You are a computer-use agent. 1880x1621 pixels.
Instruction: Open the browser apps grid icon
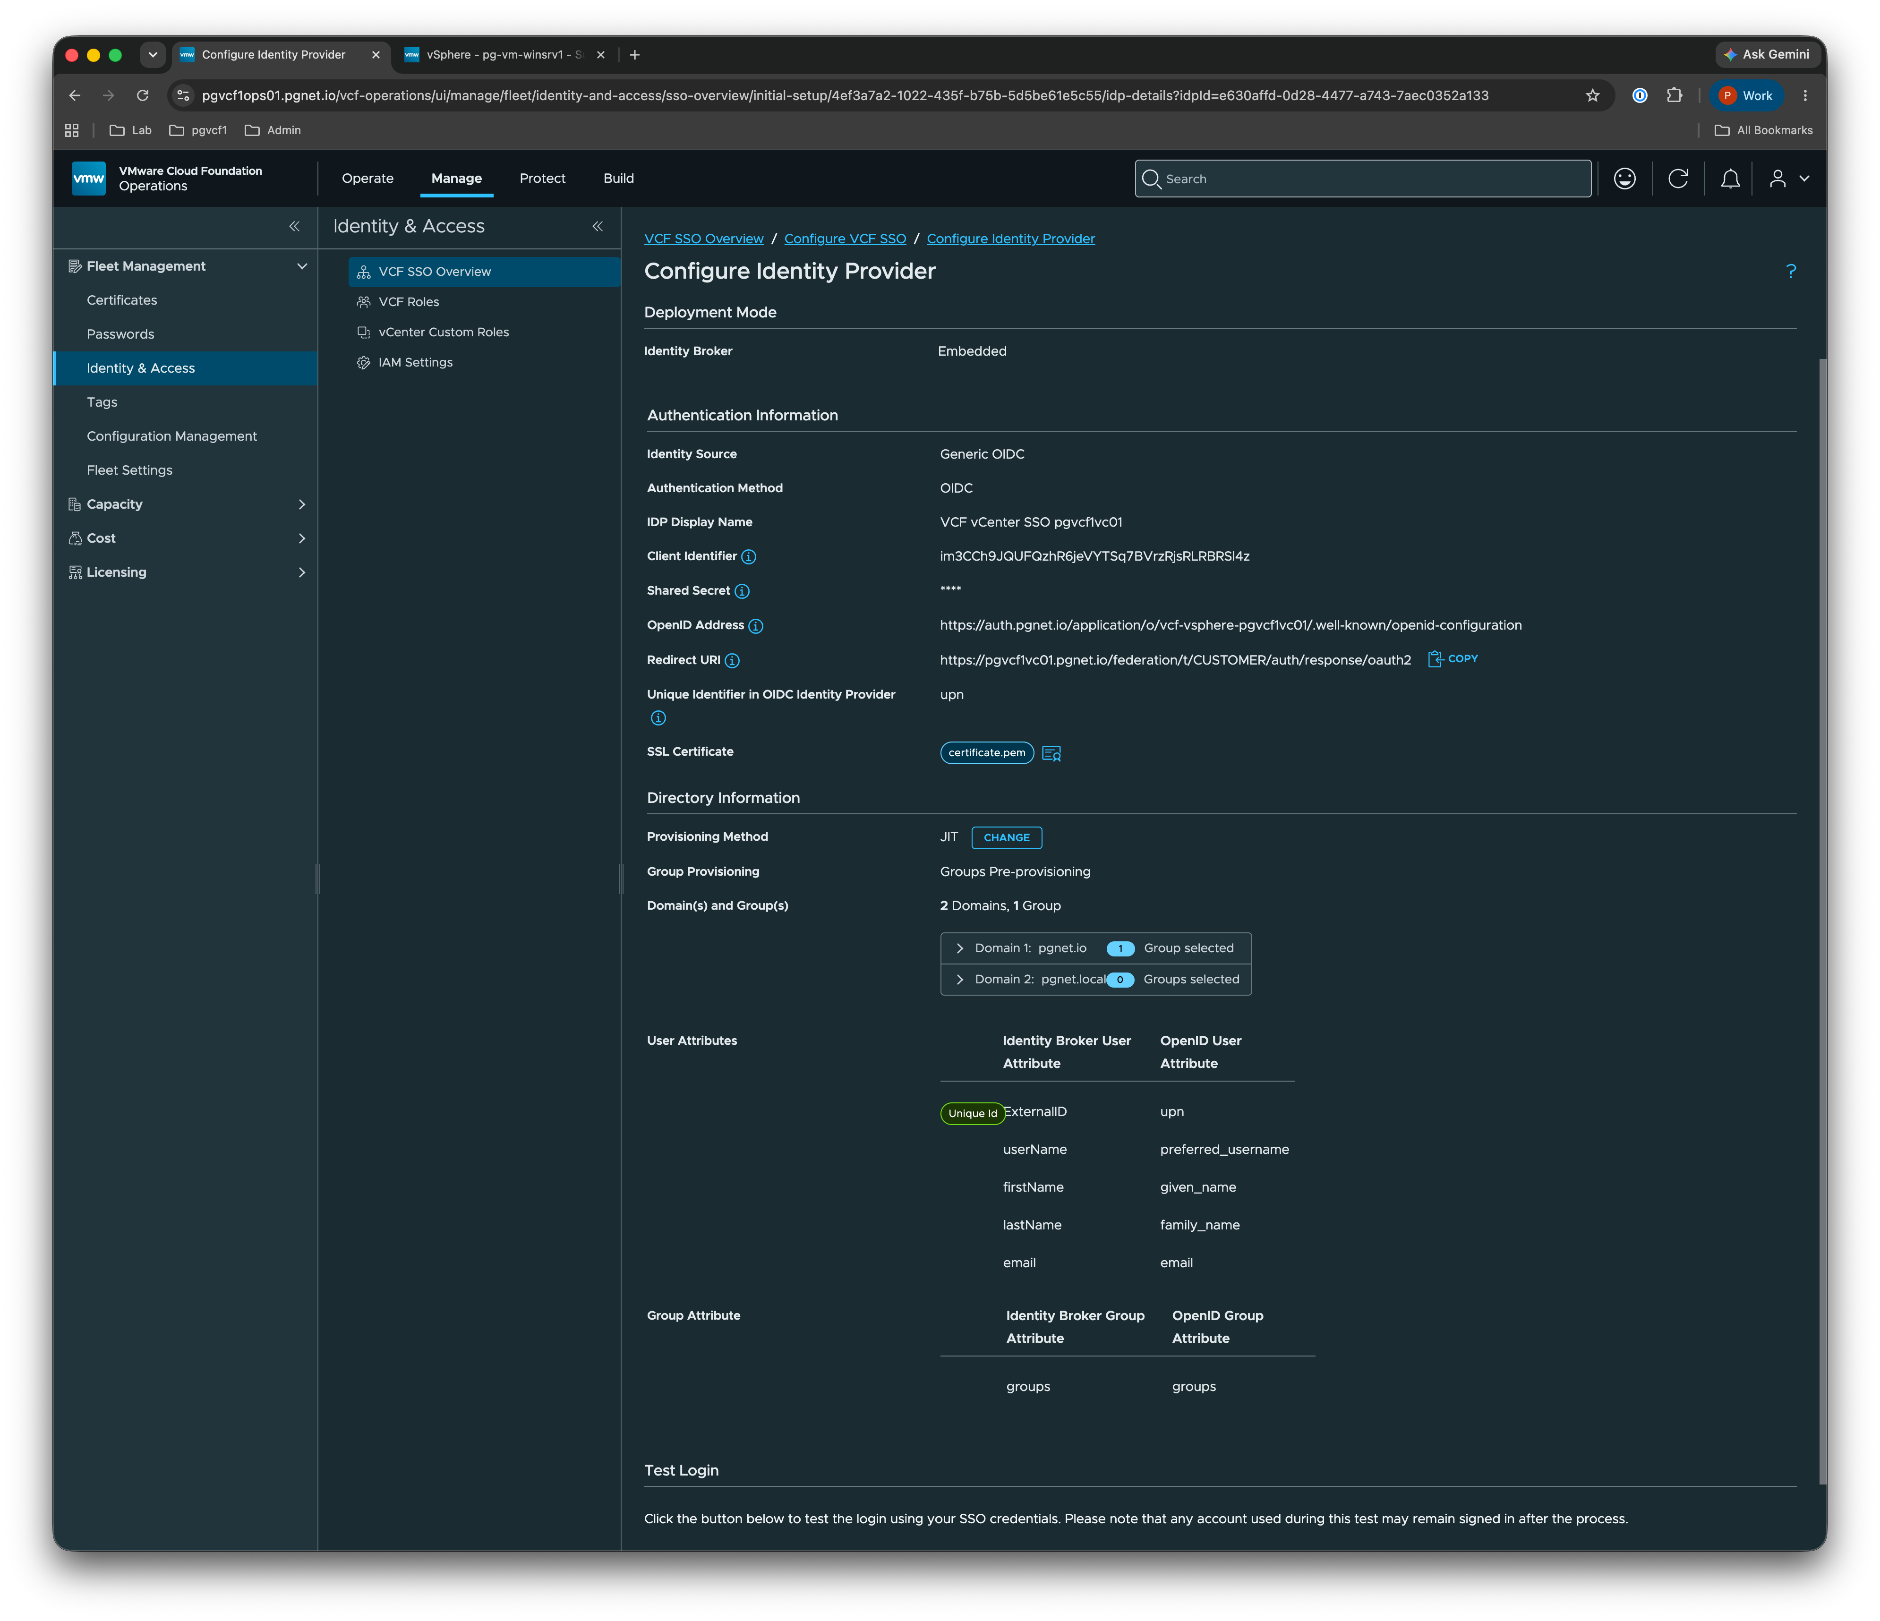coord(72,131)
